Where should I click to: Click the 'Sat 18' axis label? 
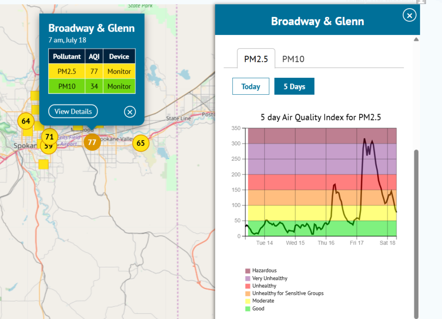point(387,243)
